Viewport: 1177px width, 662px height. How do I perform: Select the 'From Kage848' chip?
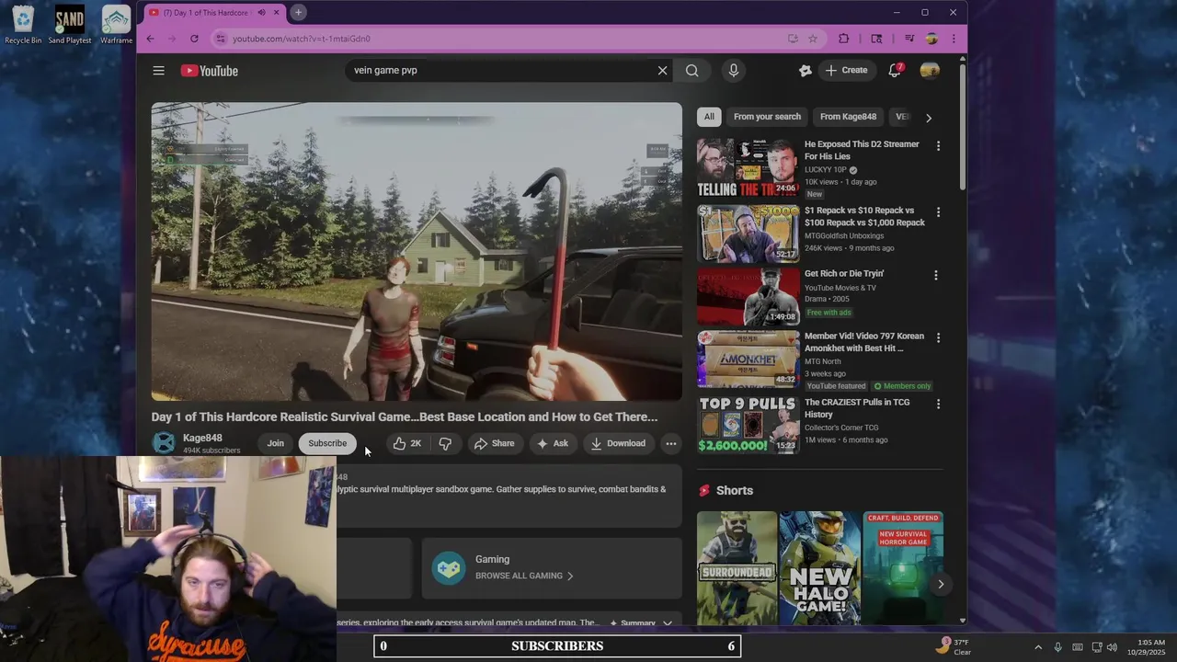tap(848, 117)
